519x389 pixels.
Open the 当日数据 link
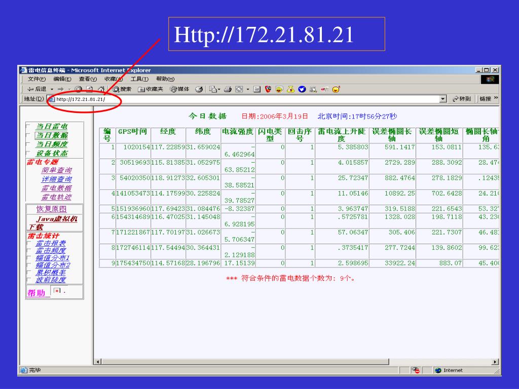coord(52,135)
